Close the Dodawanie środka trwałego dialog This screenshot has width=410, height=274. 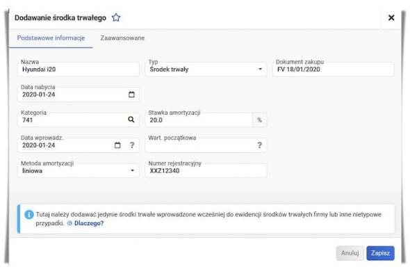[x=391, y=17]
